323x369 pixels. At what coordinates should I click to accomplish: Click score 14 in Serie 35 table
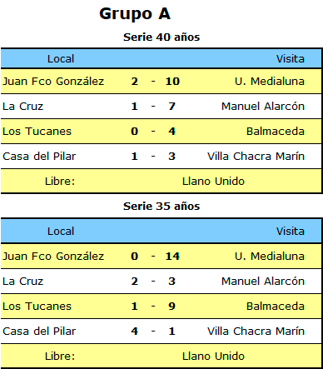(x=172, y=257)
